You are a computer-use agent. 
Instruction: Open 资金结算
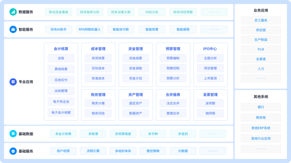pyautogui.click(x=136, y=58)
